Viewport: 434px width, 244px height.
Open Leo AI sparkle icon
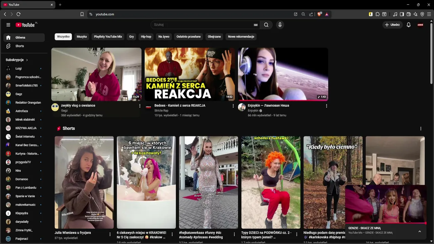[x=415, y=14]
